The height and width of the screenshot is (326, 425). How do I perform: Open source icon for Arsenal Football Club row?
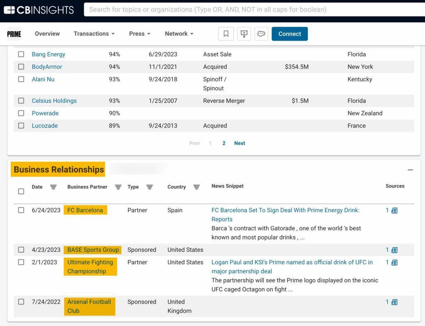coord(394,302)
